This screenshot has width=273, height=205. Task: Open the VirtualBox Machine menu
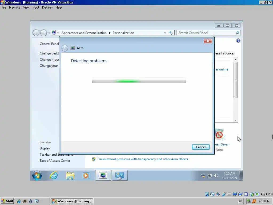(x=14, y=7)
